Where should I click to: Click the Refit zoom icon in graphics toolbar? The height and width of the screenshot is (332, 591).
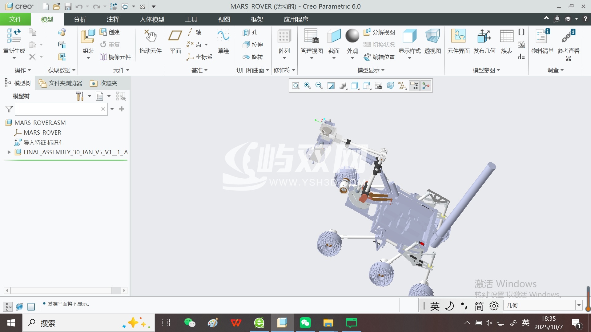[296, 86]
